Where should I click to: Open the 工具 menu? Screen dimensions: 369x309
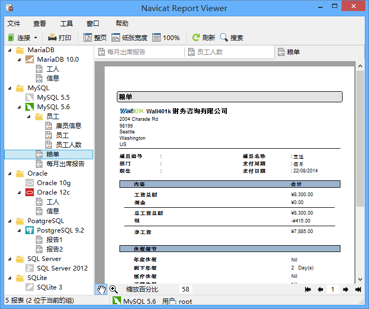(67, 24)
